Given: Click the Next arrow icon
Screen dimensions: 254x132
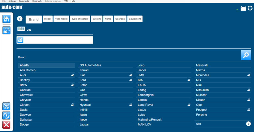Looking at the screenshot, I should [x=248, y=124].
